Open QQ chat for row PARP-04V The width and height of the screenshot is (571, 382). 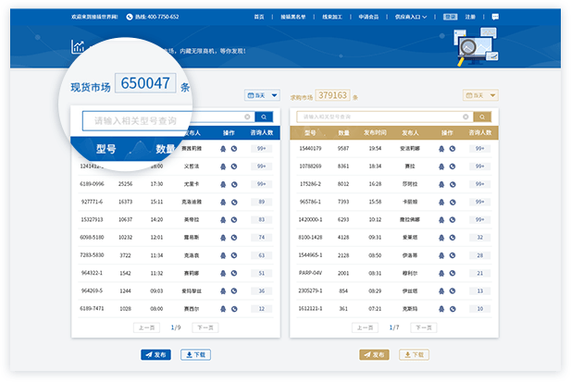tap(441, 273)
